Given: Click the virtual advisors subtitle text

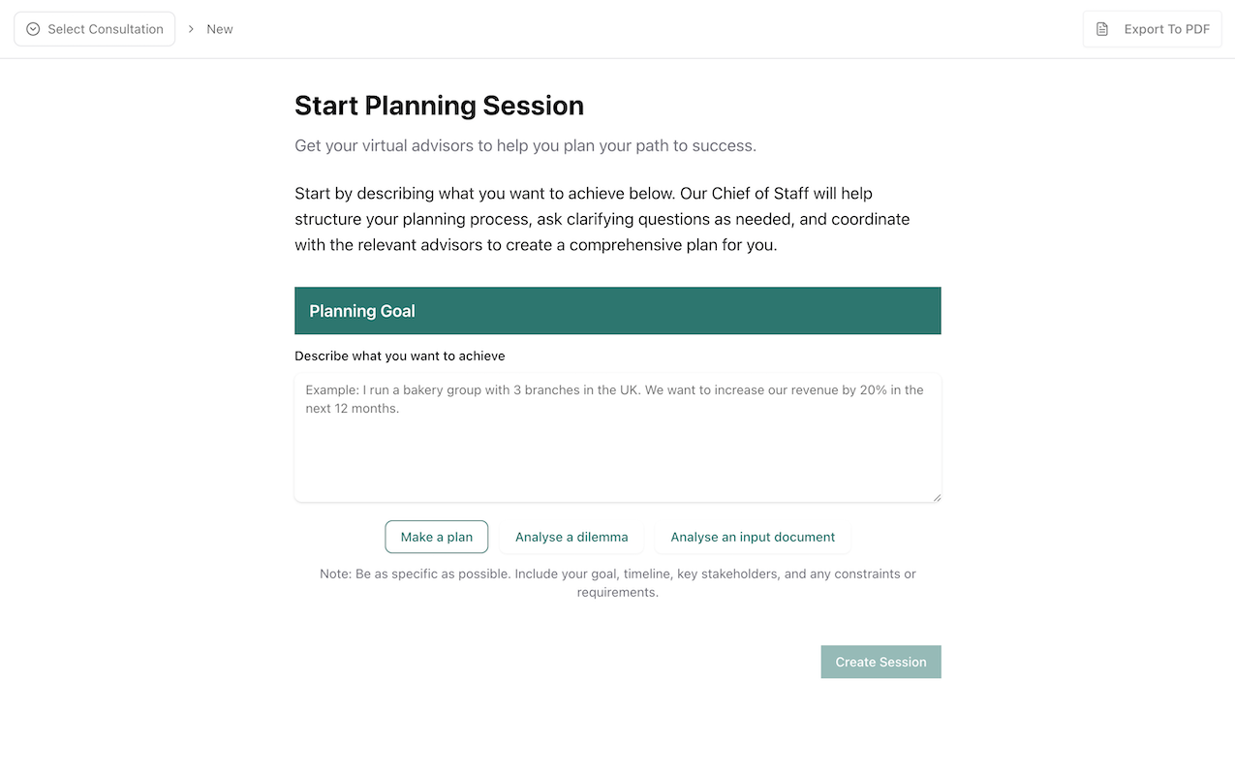Looking at the screenshot, I should [x=525, y=146].
